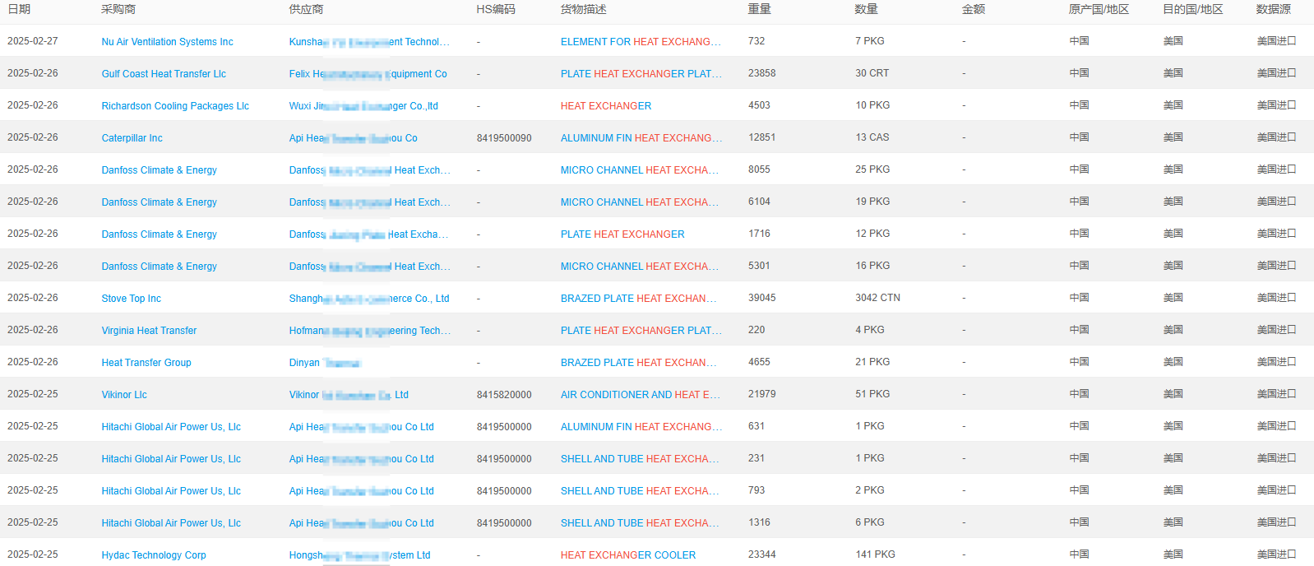
Task: Open BRAZED PLATE HEAT EXCHAN… in the Stove Top row
Action: tap(638, 299)
